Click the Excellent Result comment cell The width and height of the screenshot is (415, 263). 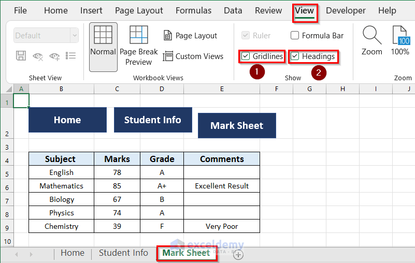coord(222,186)
